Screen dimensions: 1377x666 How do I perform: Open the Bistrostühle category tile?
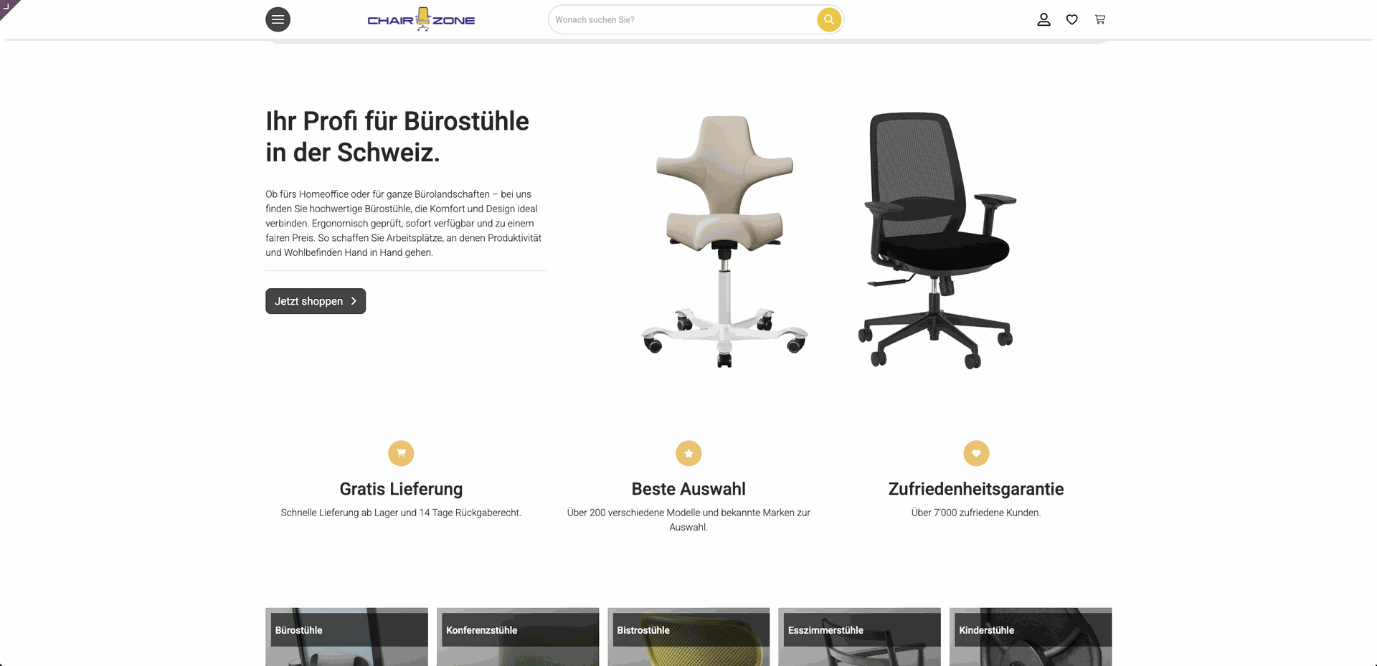click(x=688, y=637)
